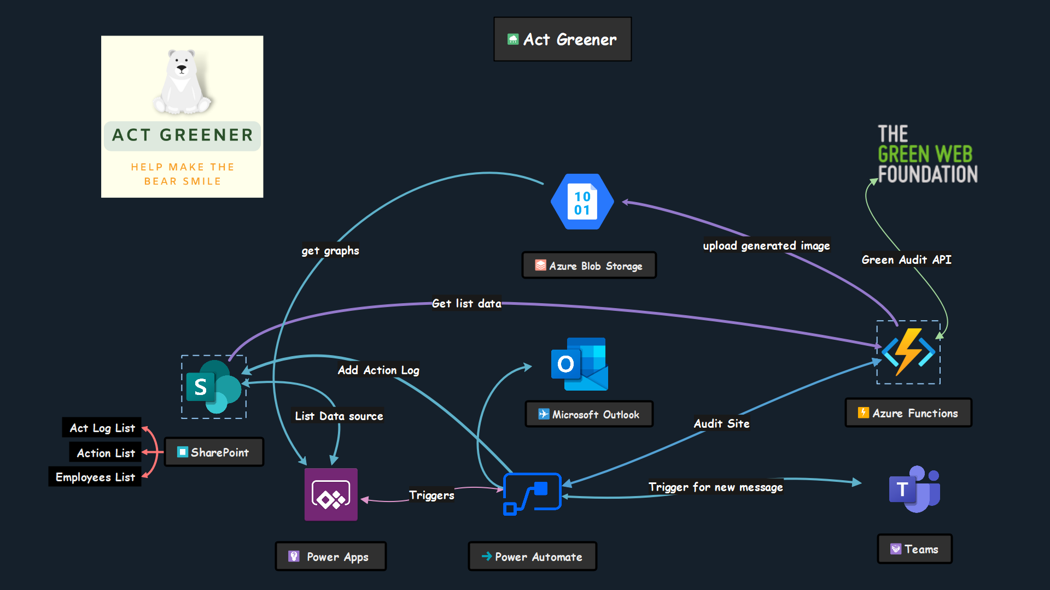The height and width of the screenshot is (590, 1050).
Task: Select the Azure Blob Storage label
Action: [589, 265]
